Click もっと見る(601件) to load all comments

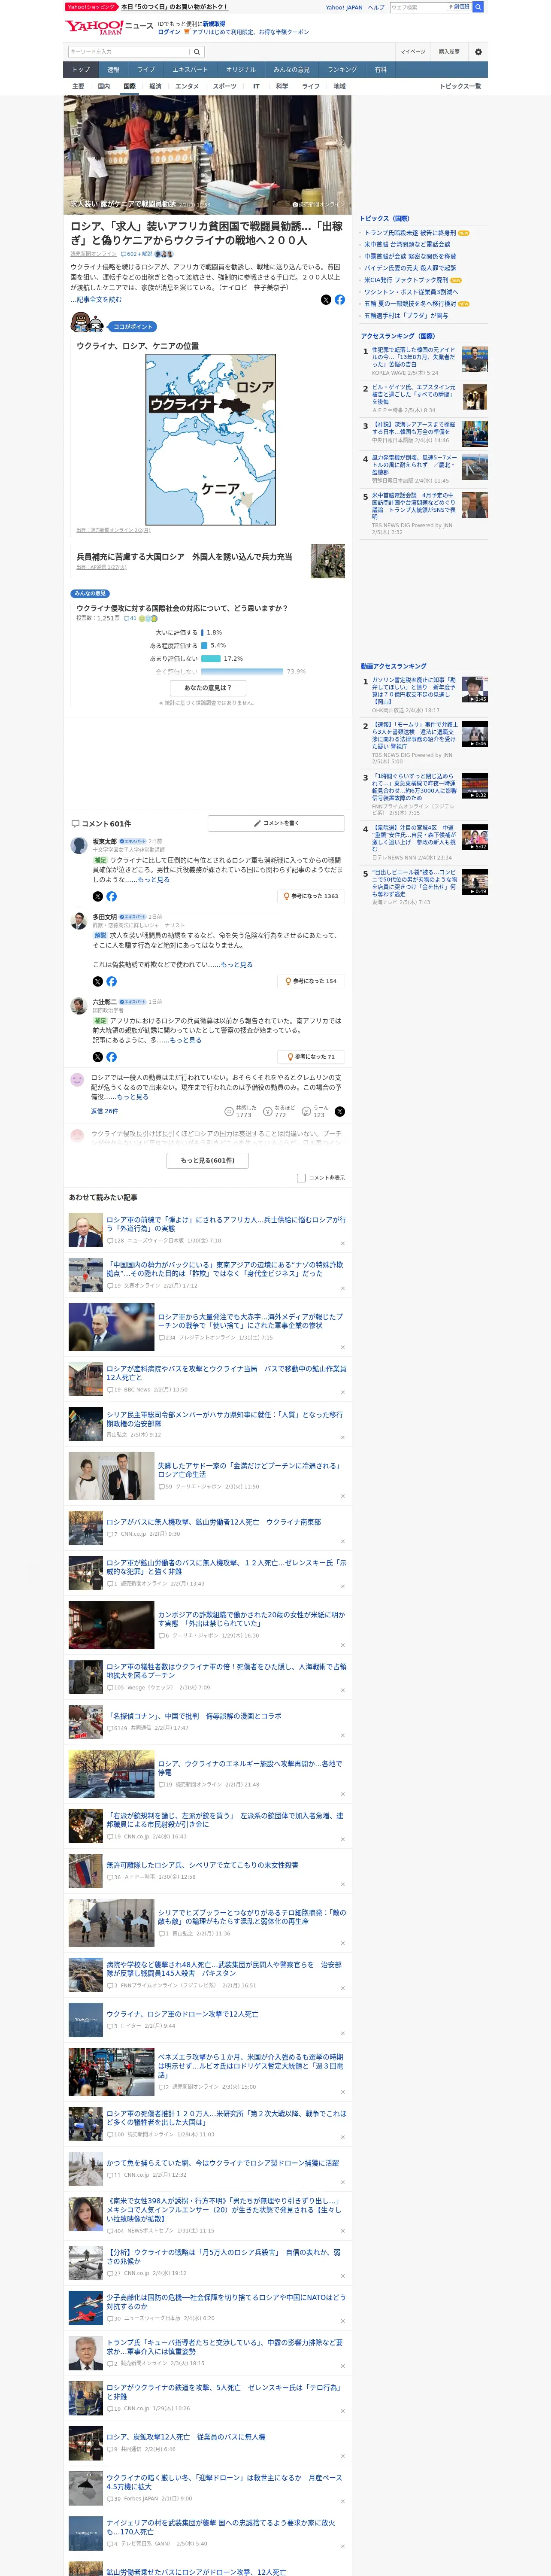(208, 1160)
